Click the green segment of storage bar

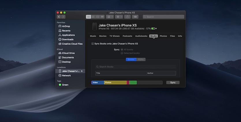coord(133,83)
